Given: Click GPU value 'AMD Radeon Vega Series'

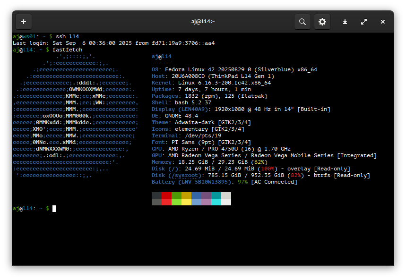Looking at the screenshot, I should 205,156.
